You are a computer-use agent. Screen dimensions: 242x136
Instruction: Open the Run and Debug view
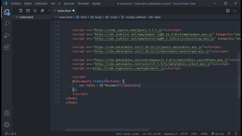(x=7, y=35)
